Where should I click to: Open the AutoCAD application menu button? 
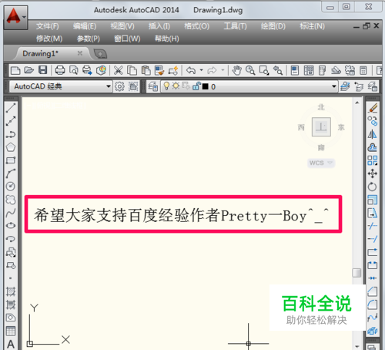coord(16,17)
